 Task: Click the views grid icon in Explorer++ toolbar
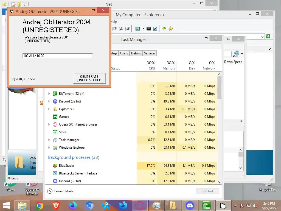point(137,29)
